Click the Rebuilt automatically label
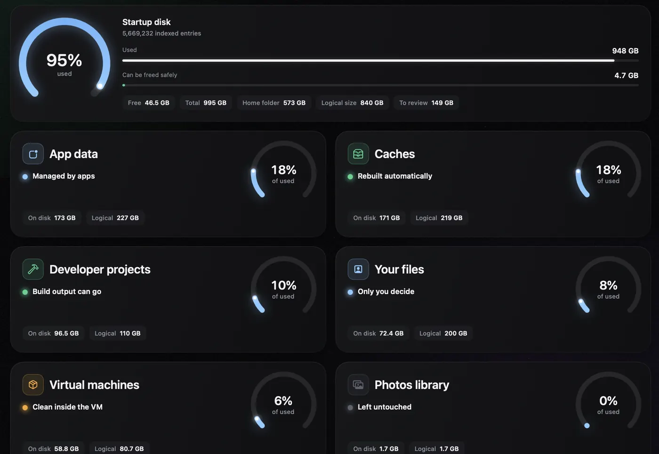This screenshot has height=454, width=659. (x=395, y=176)
